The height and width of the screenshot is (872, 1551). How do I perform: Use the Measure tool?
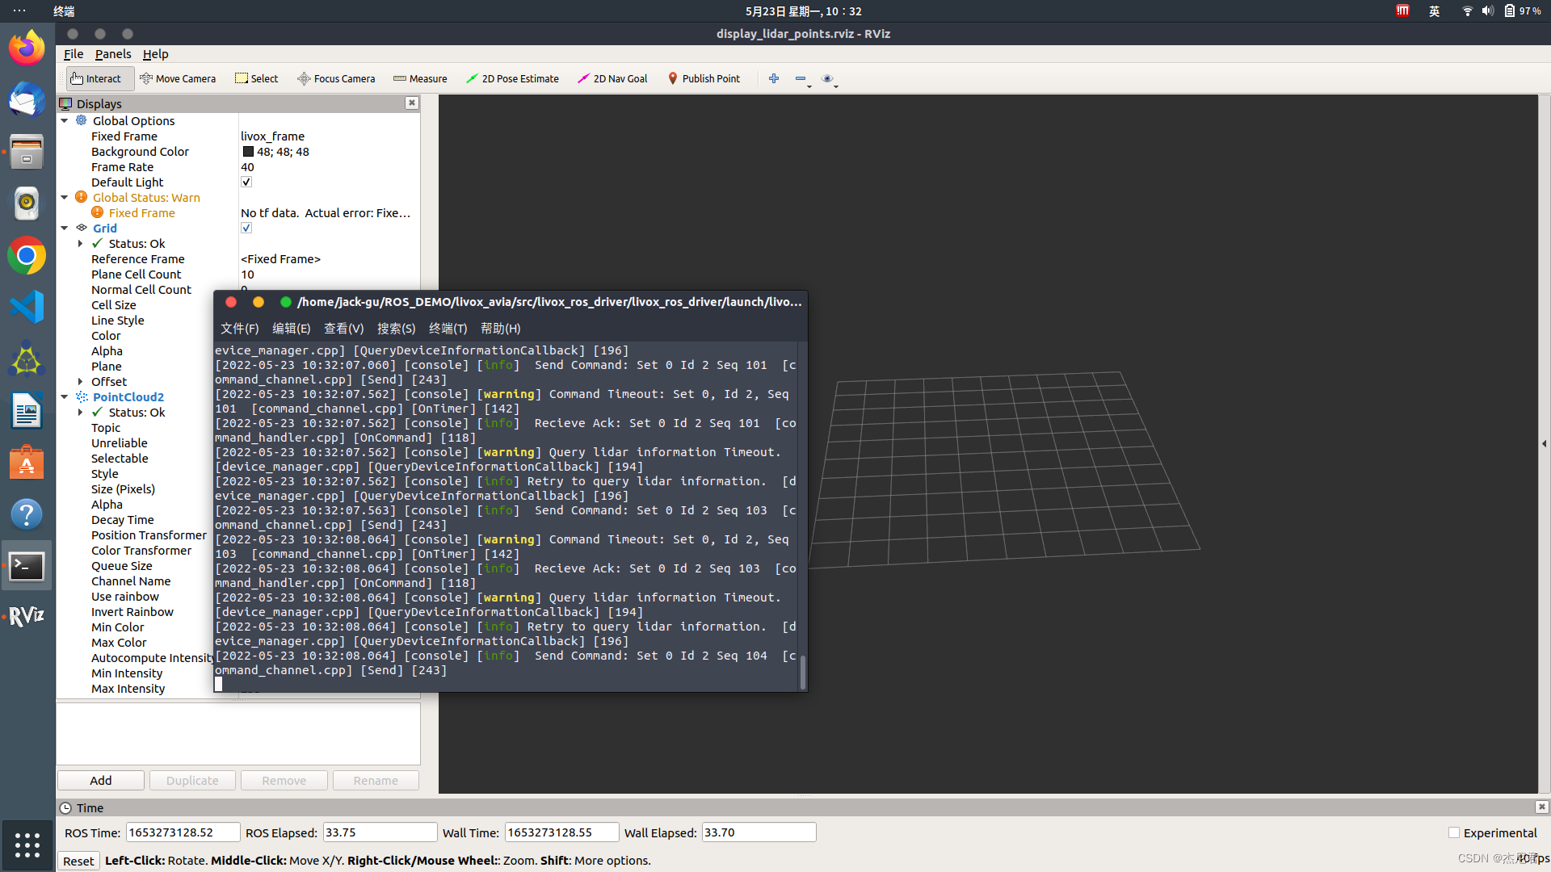[x=419, y=78]
